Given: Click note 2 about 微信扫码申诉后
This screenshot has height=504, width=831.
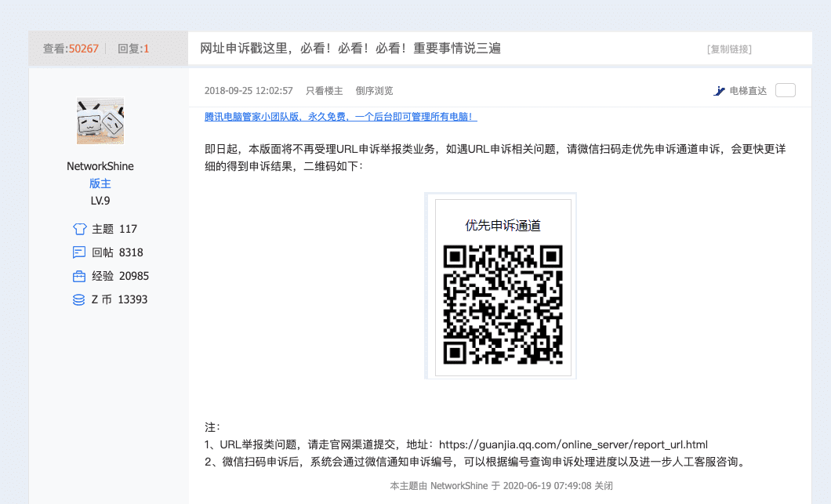Looking at the screenshot, I should tap(477, 462).
